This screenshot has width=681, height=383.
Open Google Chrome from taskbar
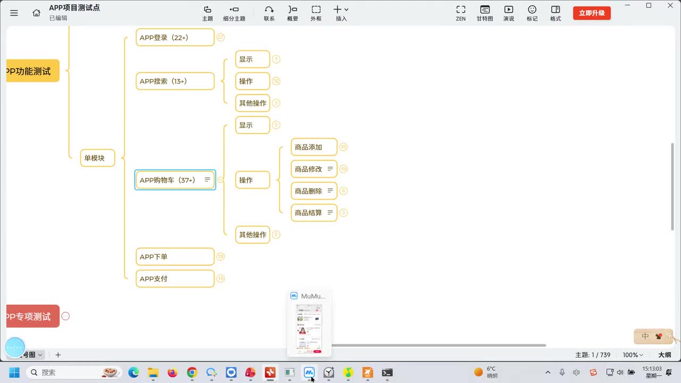click(192, 372)
